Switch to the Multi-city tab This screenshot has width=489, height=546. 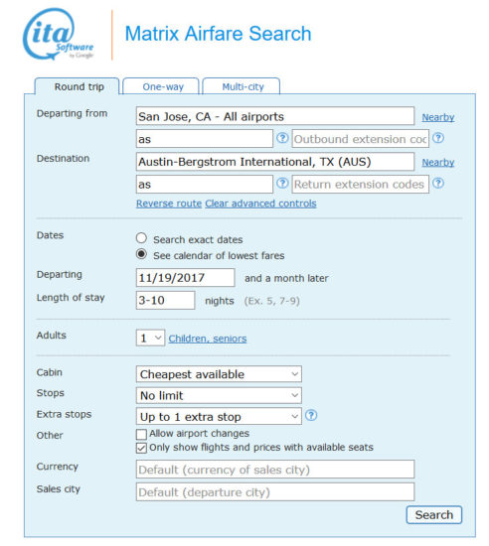(243, 86)
